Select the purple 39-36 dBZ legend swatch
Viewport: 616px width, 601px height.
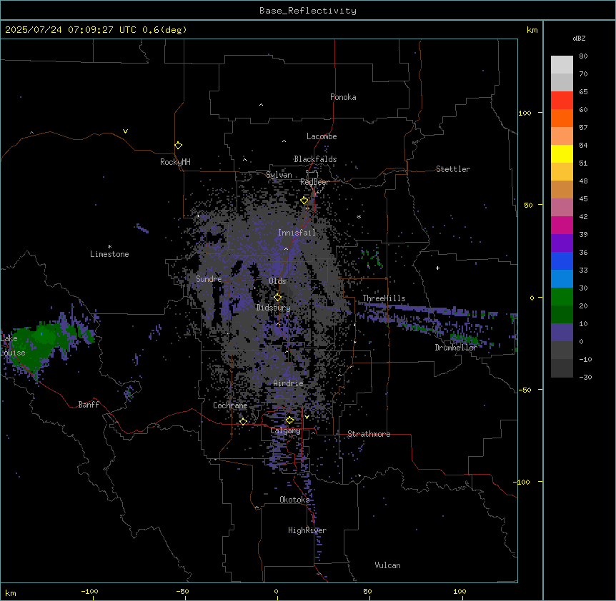[x=562, y=243]
